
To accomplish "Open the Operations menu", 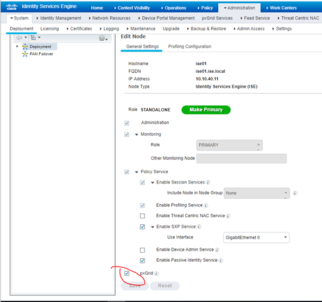I will (x=174, y=8).
